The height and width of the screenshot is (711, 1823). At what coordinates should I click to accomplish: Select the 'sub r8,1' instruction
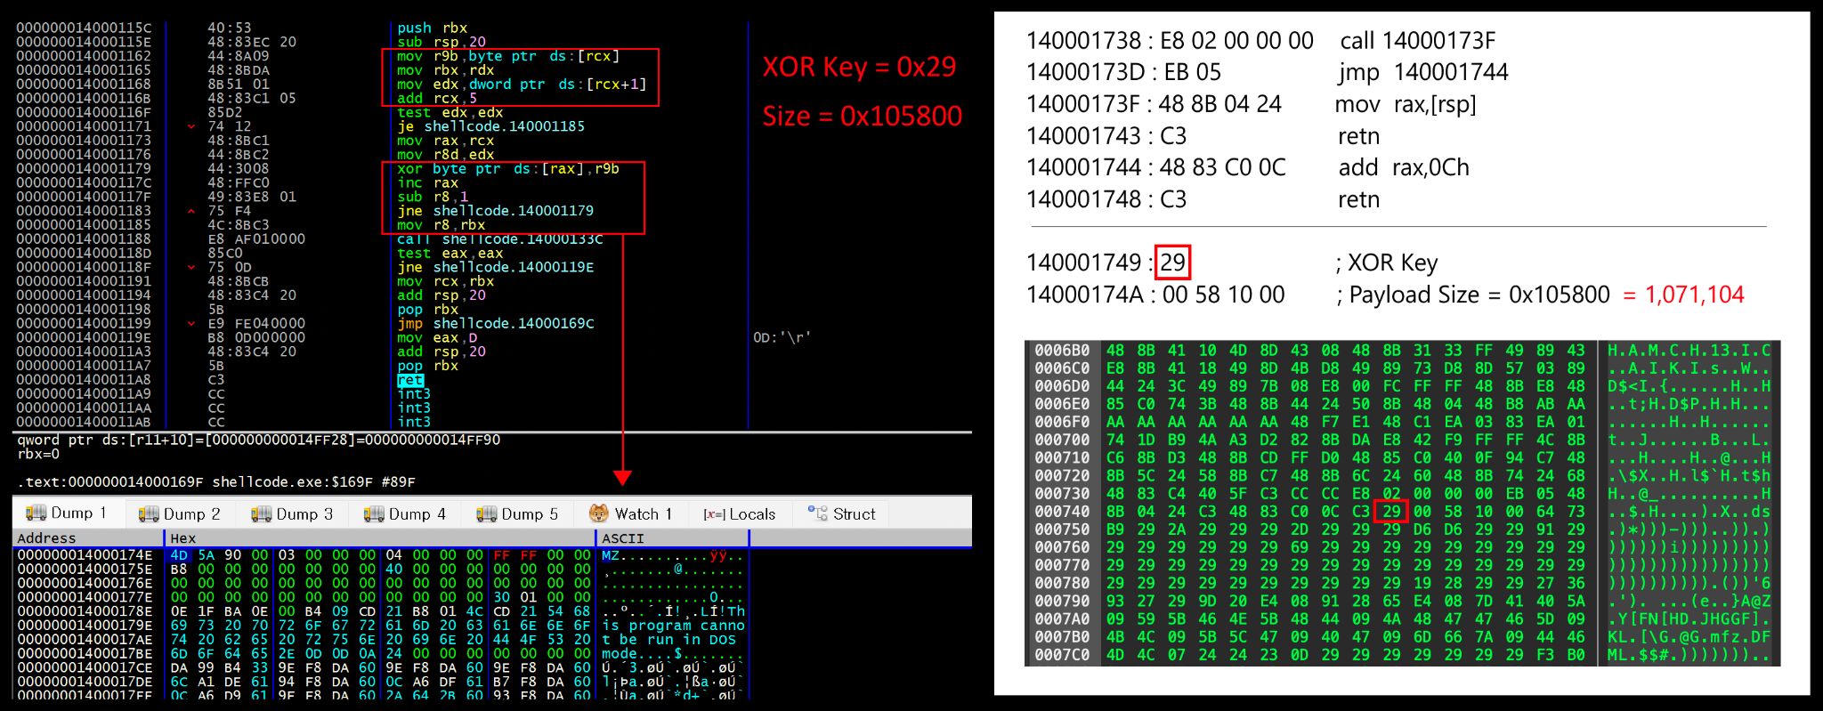click(x=433, y=197)
